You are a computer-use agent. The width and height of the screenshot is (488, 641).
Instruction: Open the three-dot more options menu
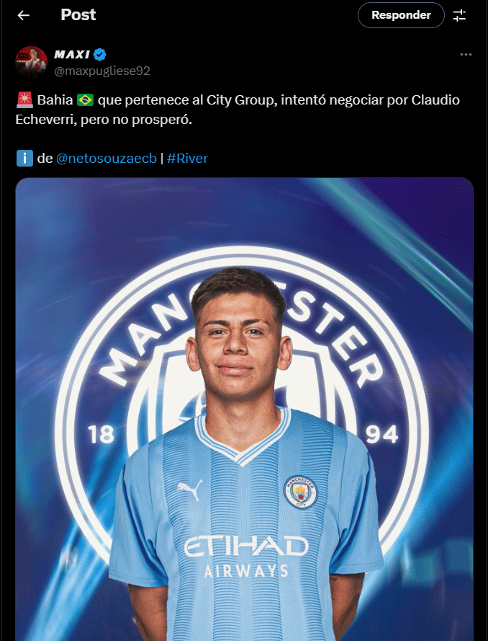pos(466,55)
